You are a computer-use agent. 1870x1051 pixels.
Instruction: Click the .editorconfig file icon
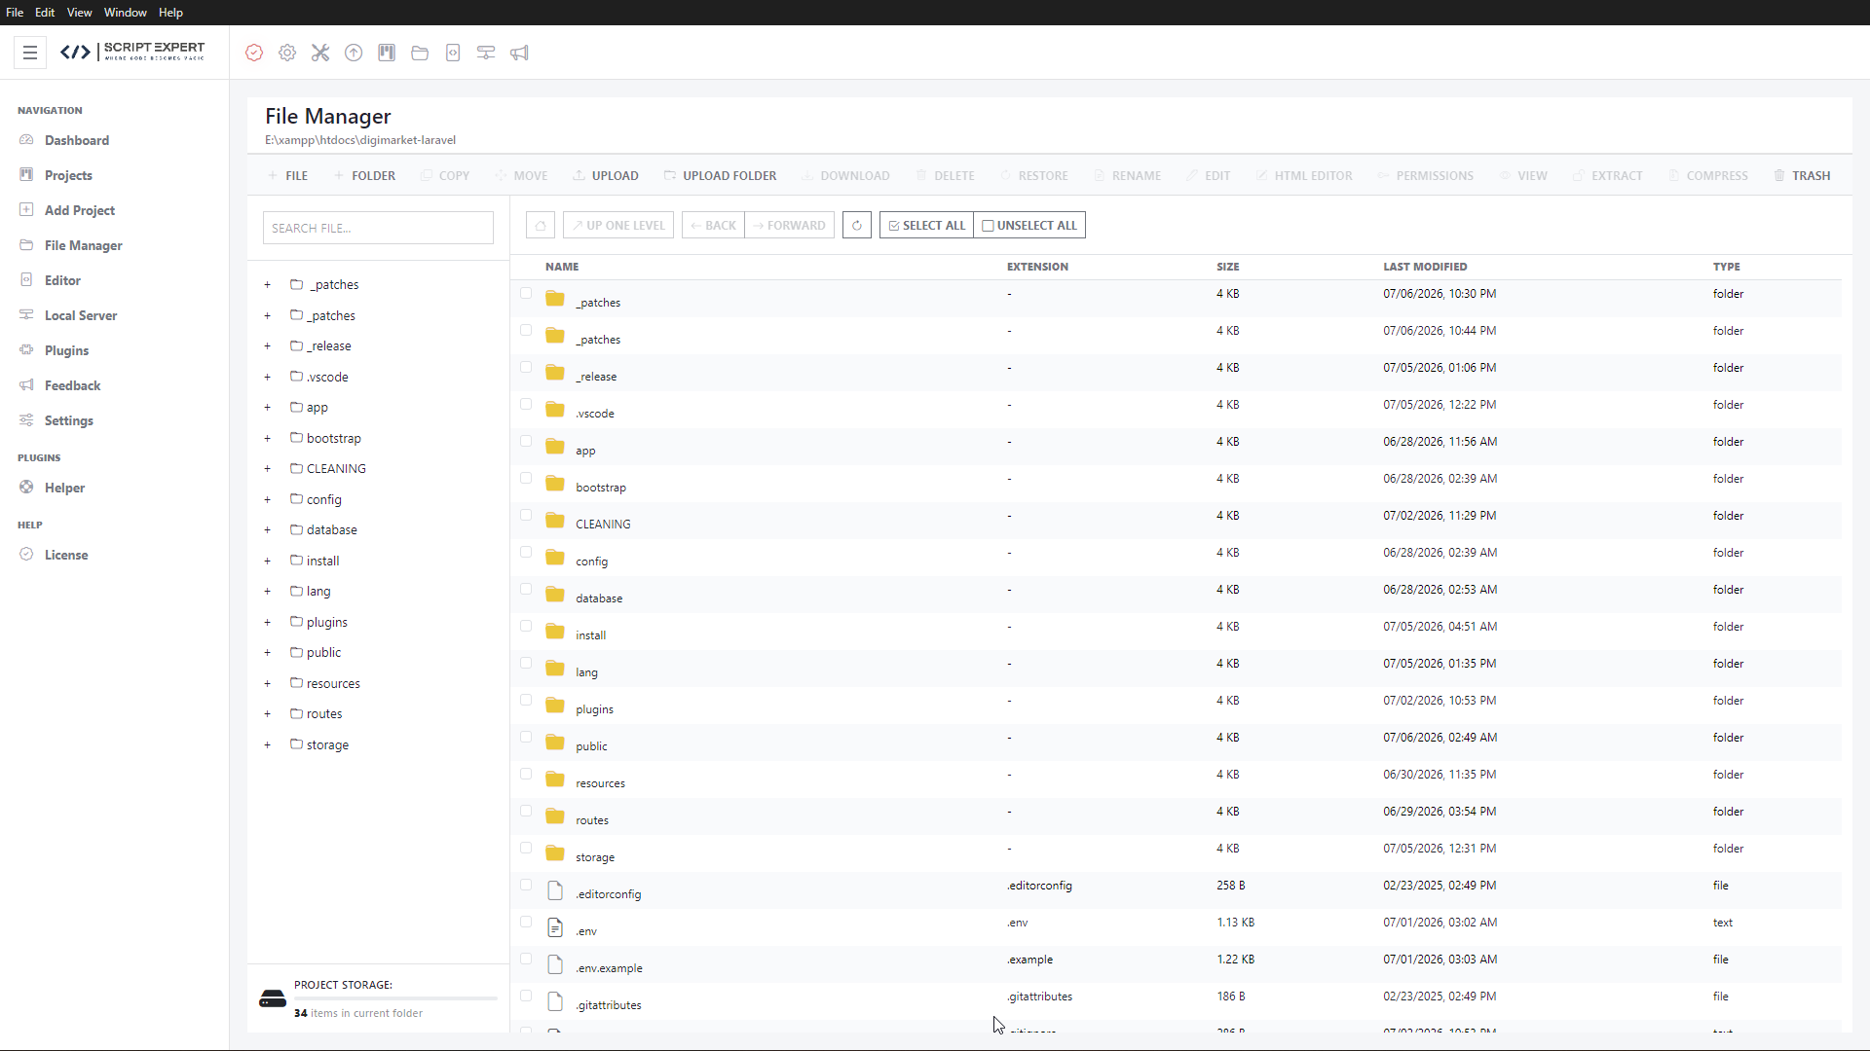tap(555, 890)
